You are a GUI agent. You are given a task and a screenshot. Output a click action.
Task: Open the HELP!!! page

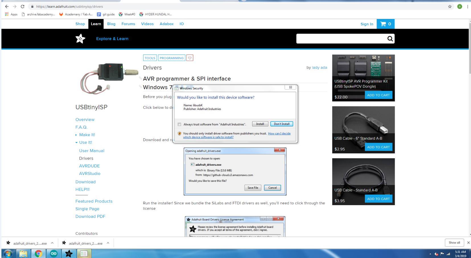[x=83, y=190]
